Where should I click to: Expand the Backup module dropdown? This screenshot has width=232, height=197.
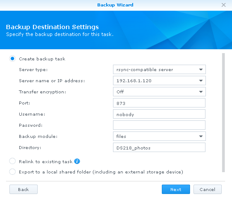pyautogui.click(x=159, y=136)
